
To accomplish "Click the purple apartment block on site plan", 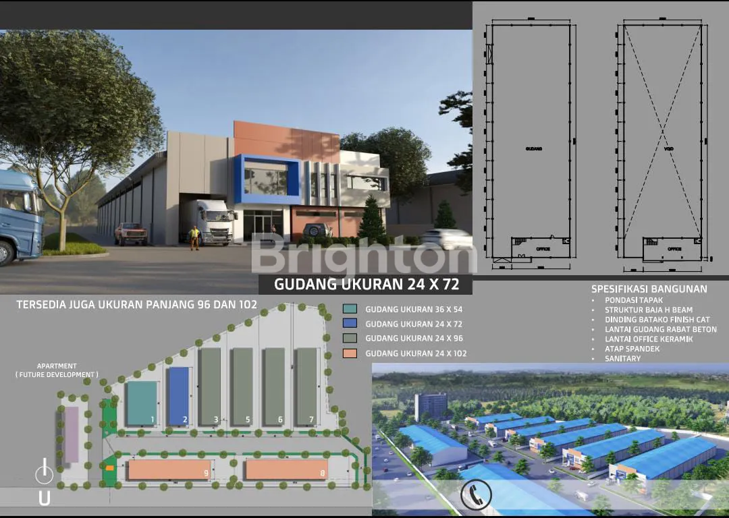I will [x=71, y=434].
